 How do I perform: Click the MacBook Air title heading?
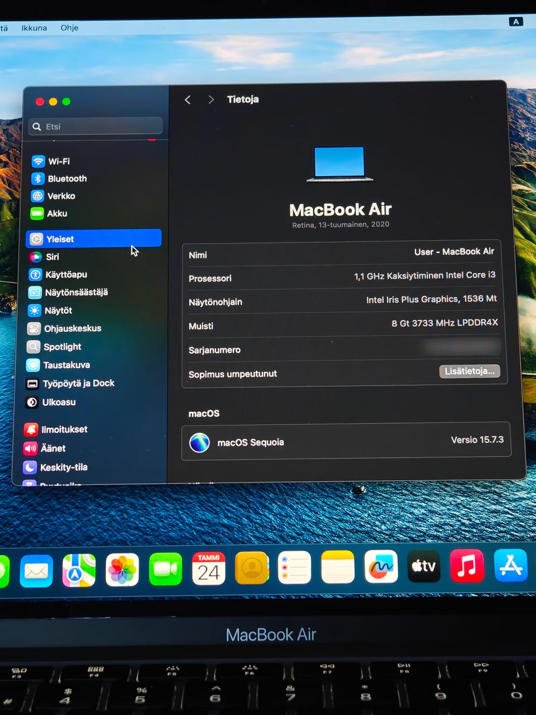341,209
